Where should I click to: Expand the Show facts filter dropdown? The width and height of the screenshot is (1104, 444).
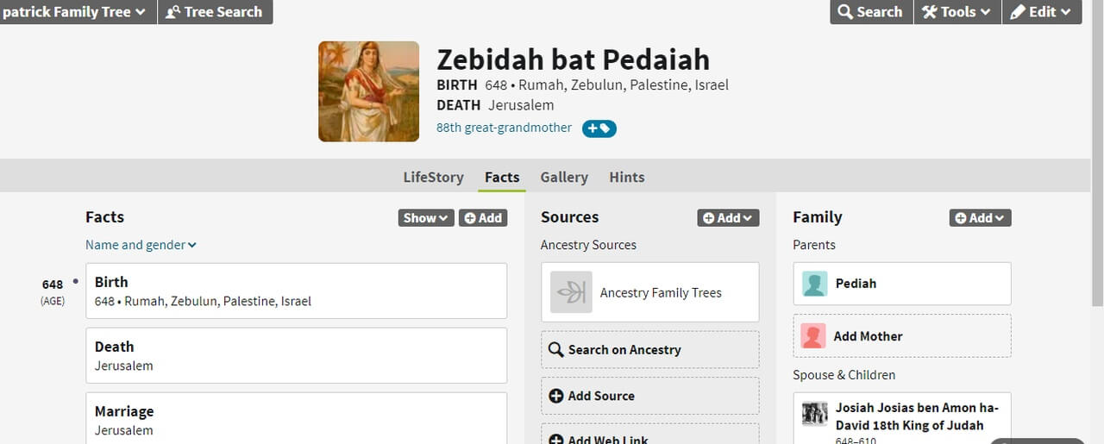[x=426, y=218]
